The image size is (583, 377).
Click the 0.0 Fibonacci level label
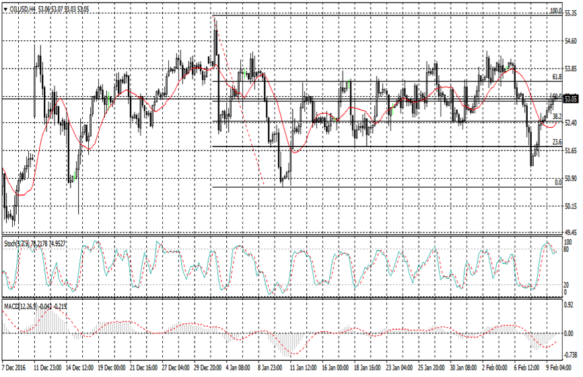point(557,182)
